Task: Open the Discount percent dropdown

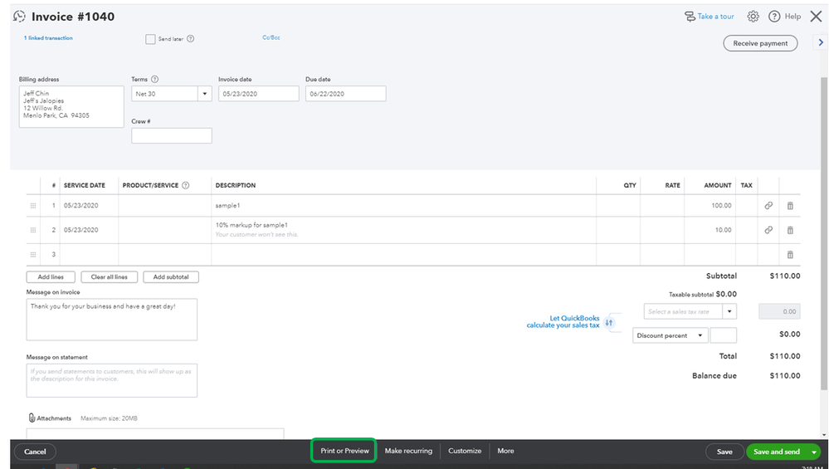Action: point(670,335)
